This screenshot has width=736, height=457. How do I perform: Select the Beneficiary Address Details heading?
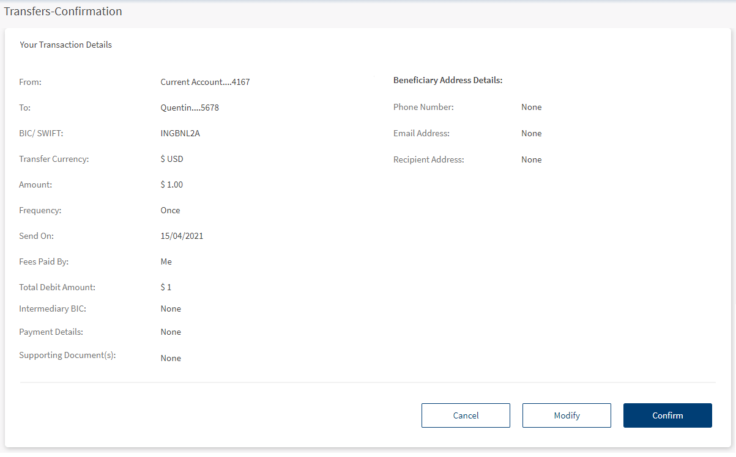pyautogui.click(x=448, y=80)
